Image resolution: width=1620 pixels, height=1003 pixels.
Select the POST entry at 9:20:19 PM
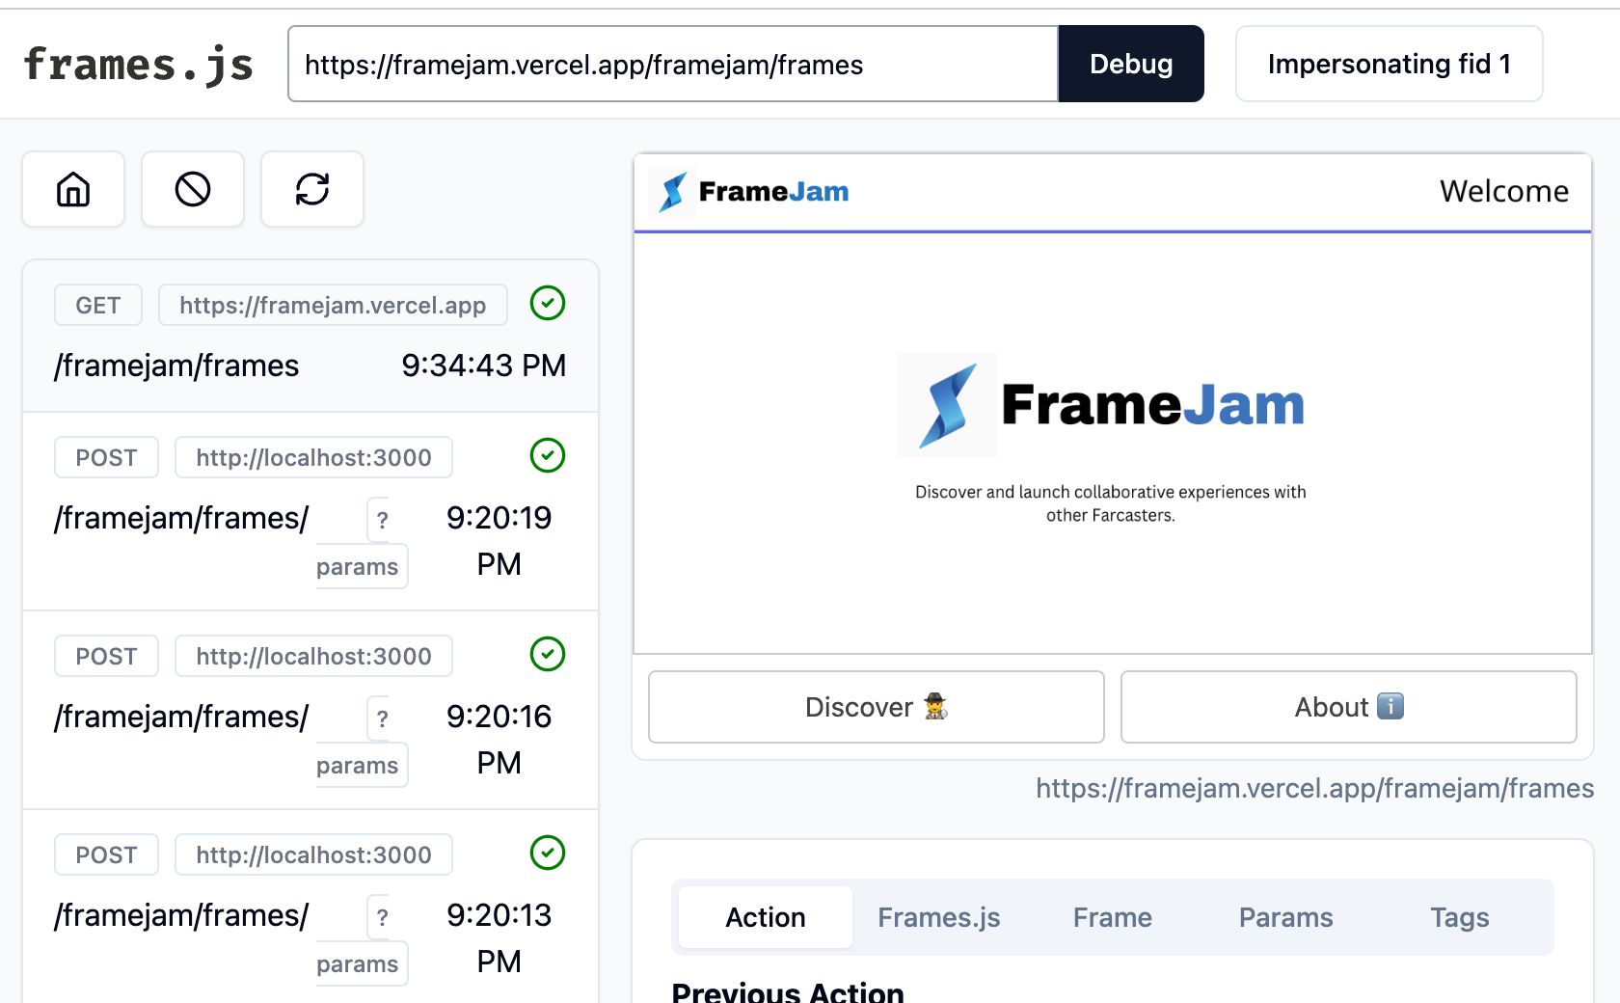310,512
